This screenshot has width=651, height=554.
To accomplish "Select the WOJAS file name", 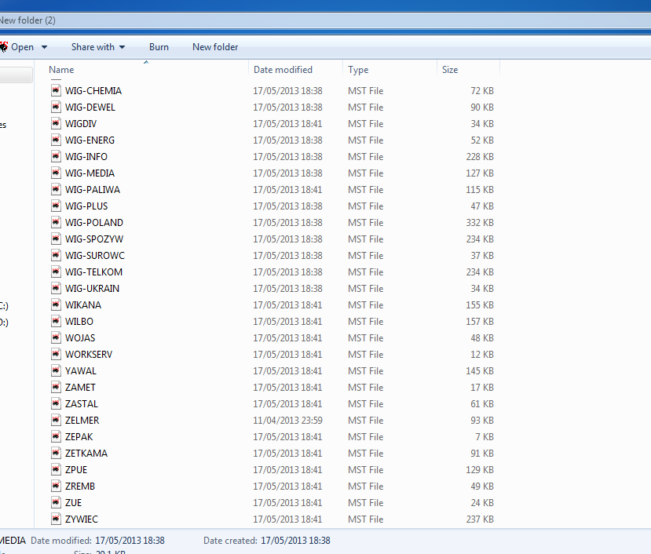I will pyautogui.click(x=80, y=337).
